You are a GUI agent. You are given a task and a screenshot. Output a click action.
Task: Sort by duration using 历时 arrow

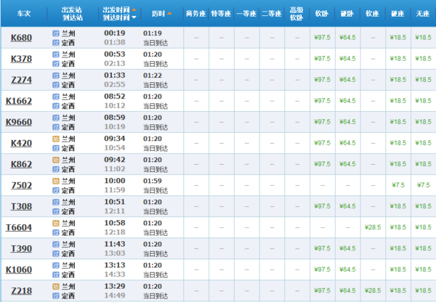click(169, 14)
